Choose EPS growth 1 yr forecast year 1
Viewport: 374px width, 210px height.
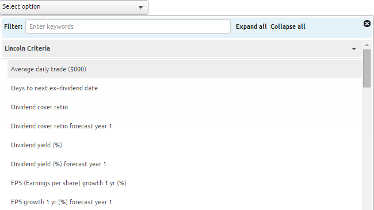(184, 202)
